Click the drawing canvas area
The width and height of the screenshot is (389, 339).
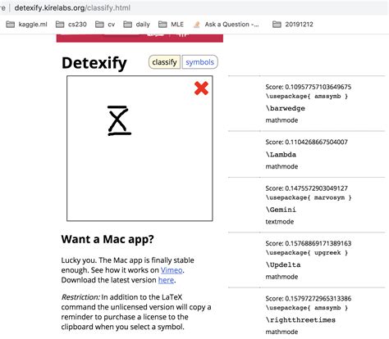click(140, 148)
